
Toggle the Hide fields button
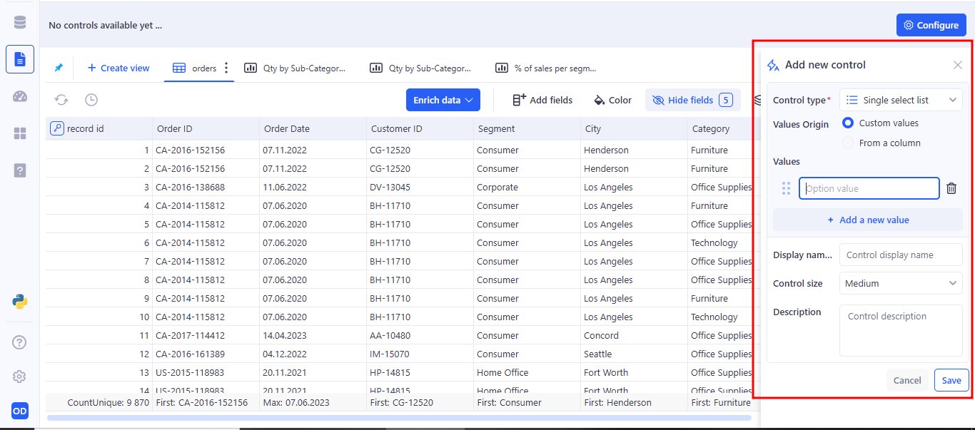coord(692,101)
